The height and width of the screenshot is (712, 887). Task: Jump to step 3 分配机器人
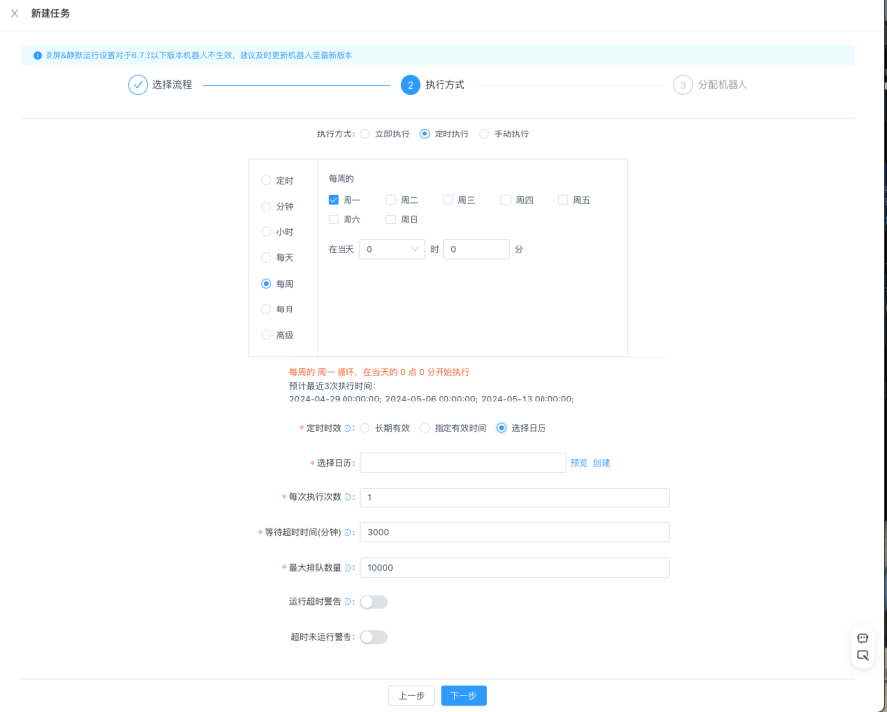click(682, 85)
